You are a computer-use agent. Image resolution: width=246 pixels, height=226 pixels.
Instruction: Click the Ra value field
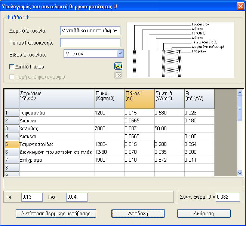(76, 197)
